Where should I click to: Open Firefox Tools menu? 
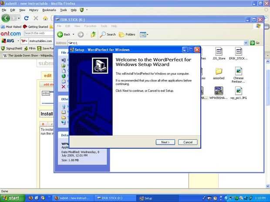(x=64, y=10)
